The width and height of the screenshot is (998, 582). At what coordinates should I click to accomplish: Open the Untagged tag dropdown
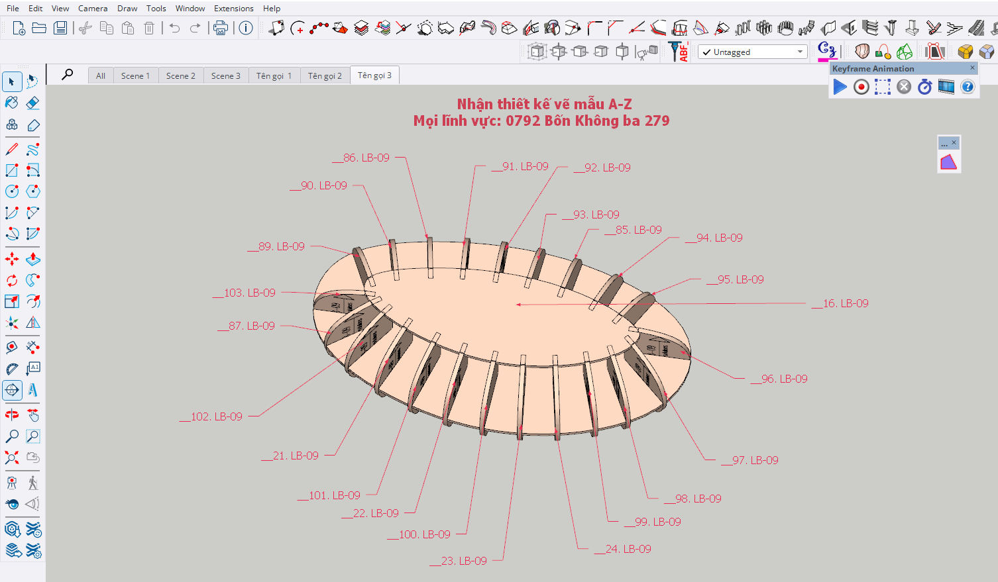[753, 52]
